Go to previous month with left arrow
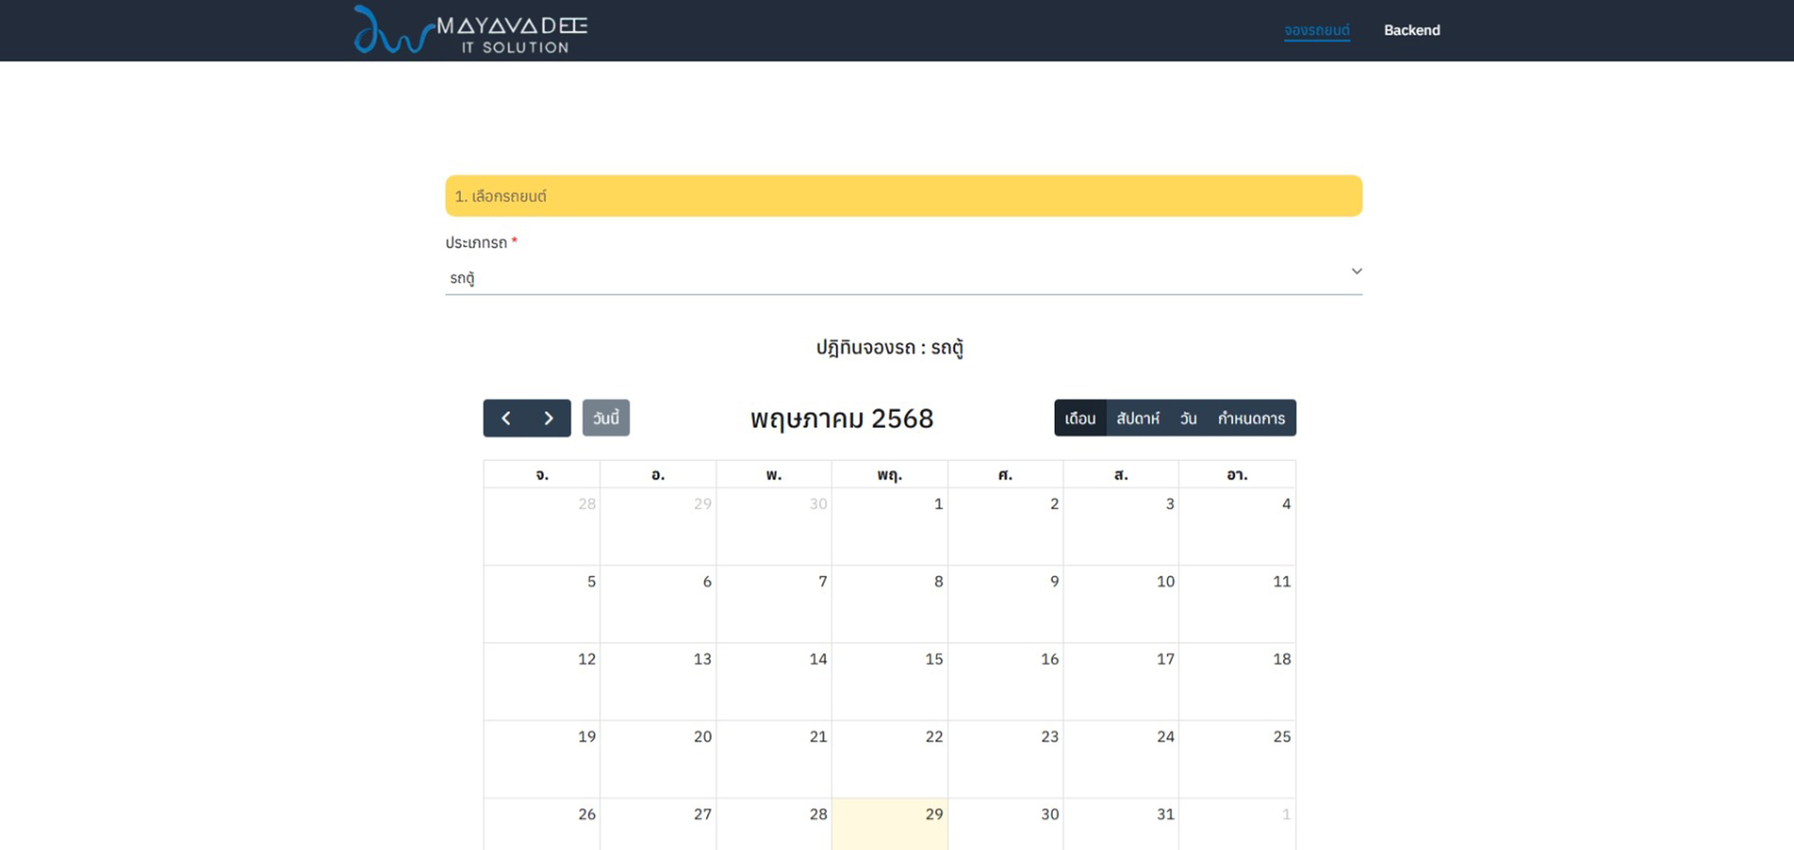The width and height of the screenshot is (1794, 850). click(x=505, y=418)
